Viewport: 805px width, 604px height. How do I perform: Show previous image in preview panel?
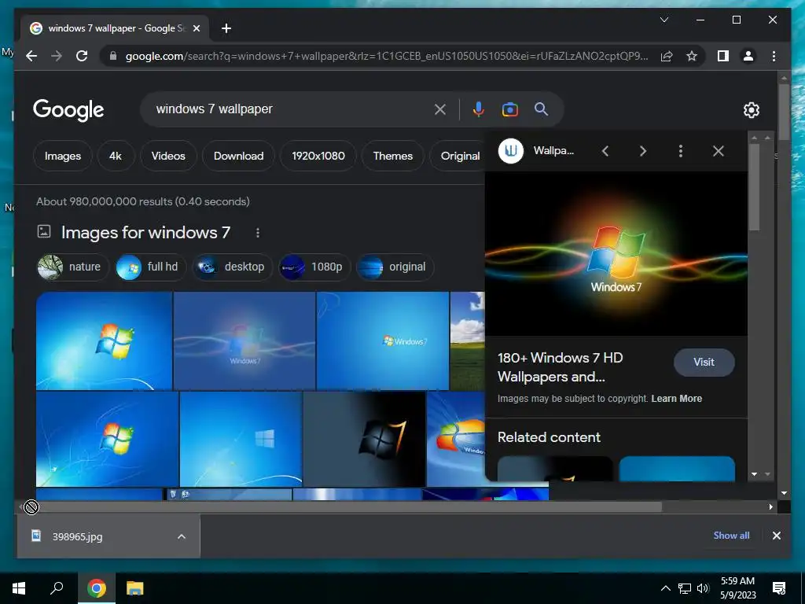tap(605, 151)
